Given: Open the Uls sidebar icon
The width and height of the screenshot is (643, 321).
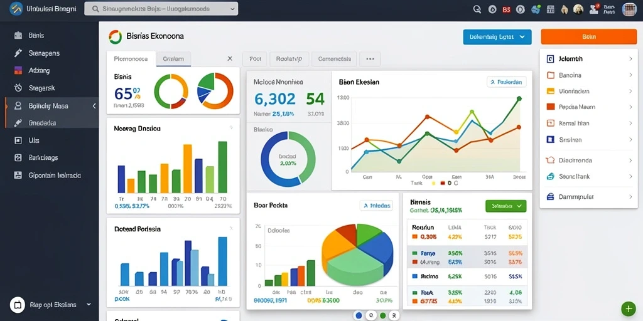Looking at the screenshot, I should click(18, 140).
